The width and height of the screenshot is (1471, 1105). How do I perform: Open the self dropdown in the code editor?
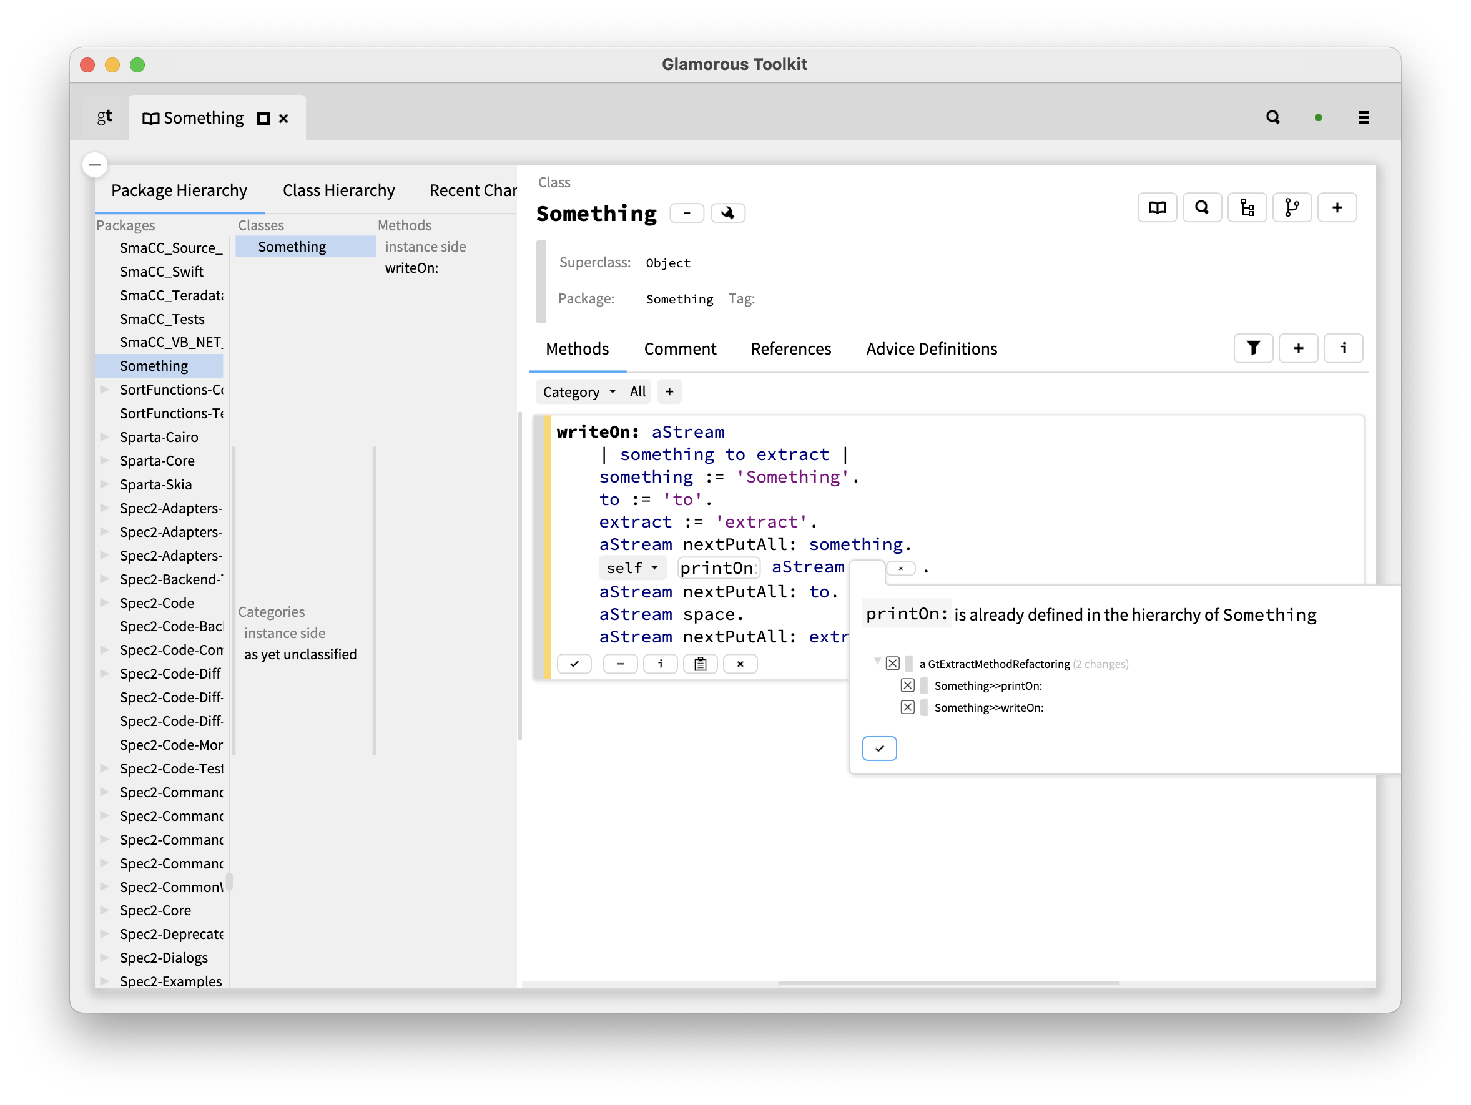coord(632,567)
